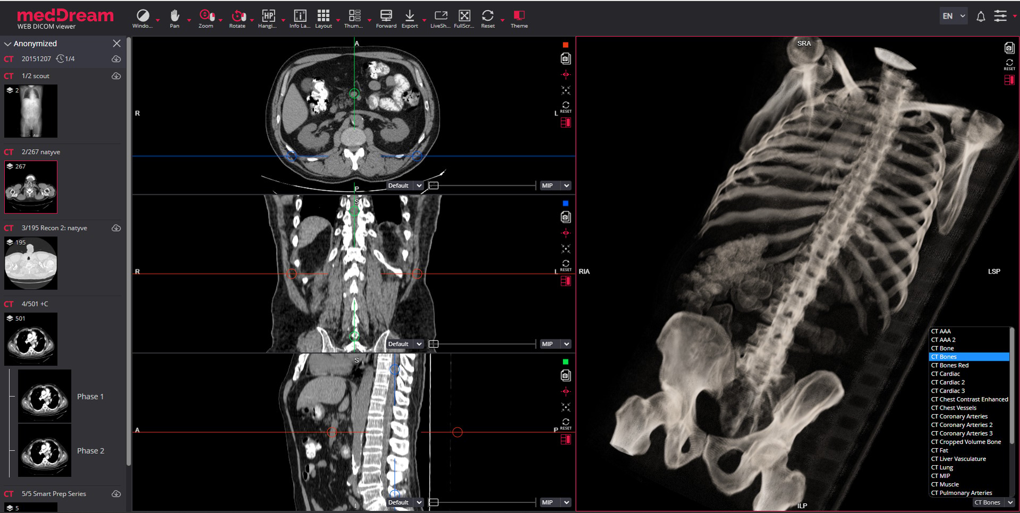Choose the Zoom magnifier tool

pos(206,19)
